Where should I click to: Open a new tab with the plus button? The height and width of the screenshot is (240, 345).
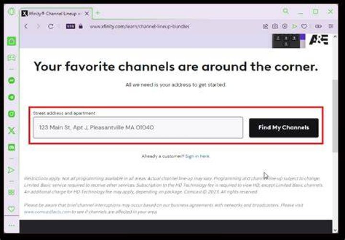click(x=98, y=13)
